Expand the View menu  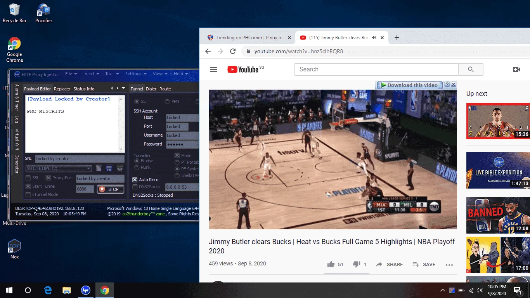[160, 74]
